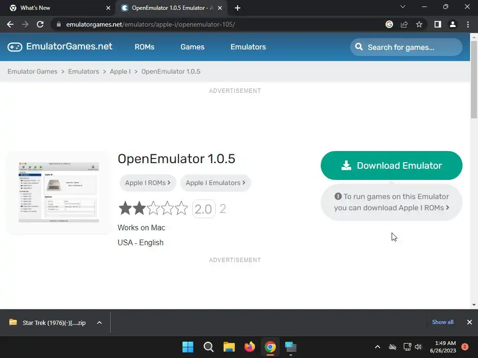The width and height of the screenshot is (478, 358).
Task: Open a new browser tab
Action: pos(238,8)
